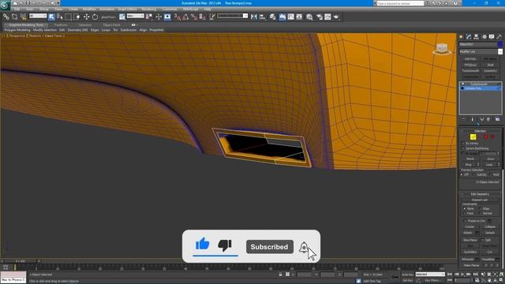Click the Align tool

click(263, 17)
